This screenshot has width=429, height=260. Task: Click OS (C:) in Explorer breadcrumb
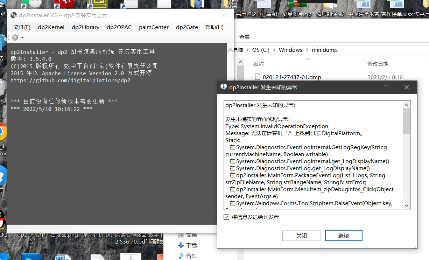261,50
